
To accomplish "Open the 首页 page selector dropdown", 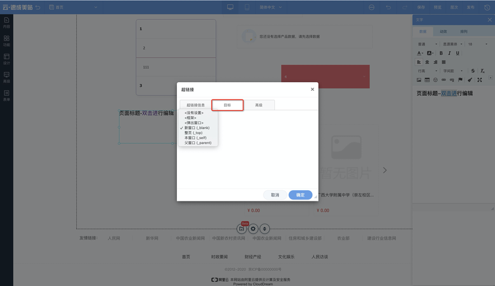I will coord(73,7).
